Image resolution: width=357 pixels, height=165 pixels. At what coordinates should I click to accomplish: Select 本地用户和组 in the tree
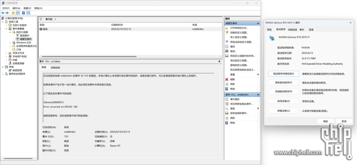tap(19, 56)
